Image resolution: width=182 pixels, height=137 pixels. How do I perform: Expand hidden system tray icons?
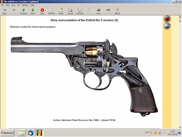pyautogui.click(x=152, y=133)
